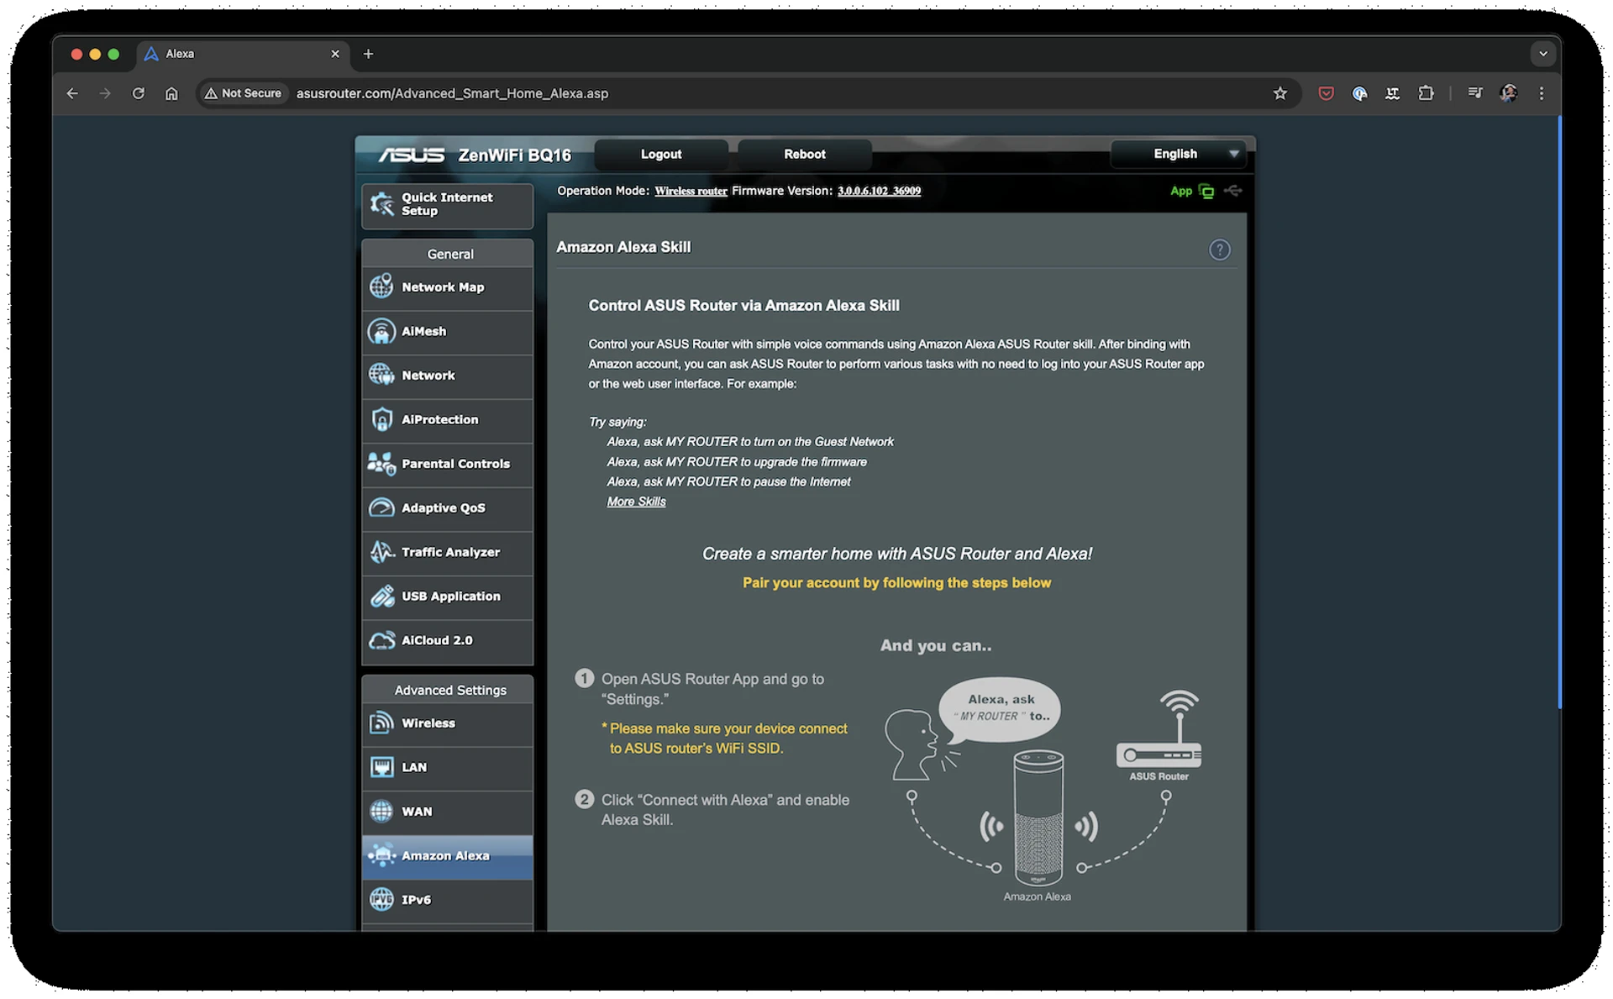Screen dimensions: 1613x999
Task: Click 'Control ASUS Router via Amazon Alexa Skill' heading
Action: [743, 306]
